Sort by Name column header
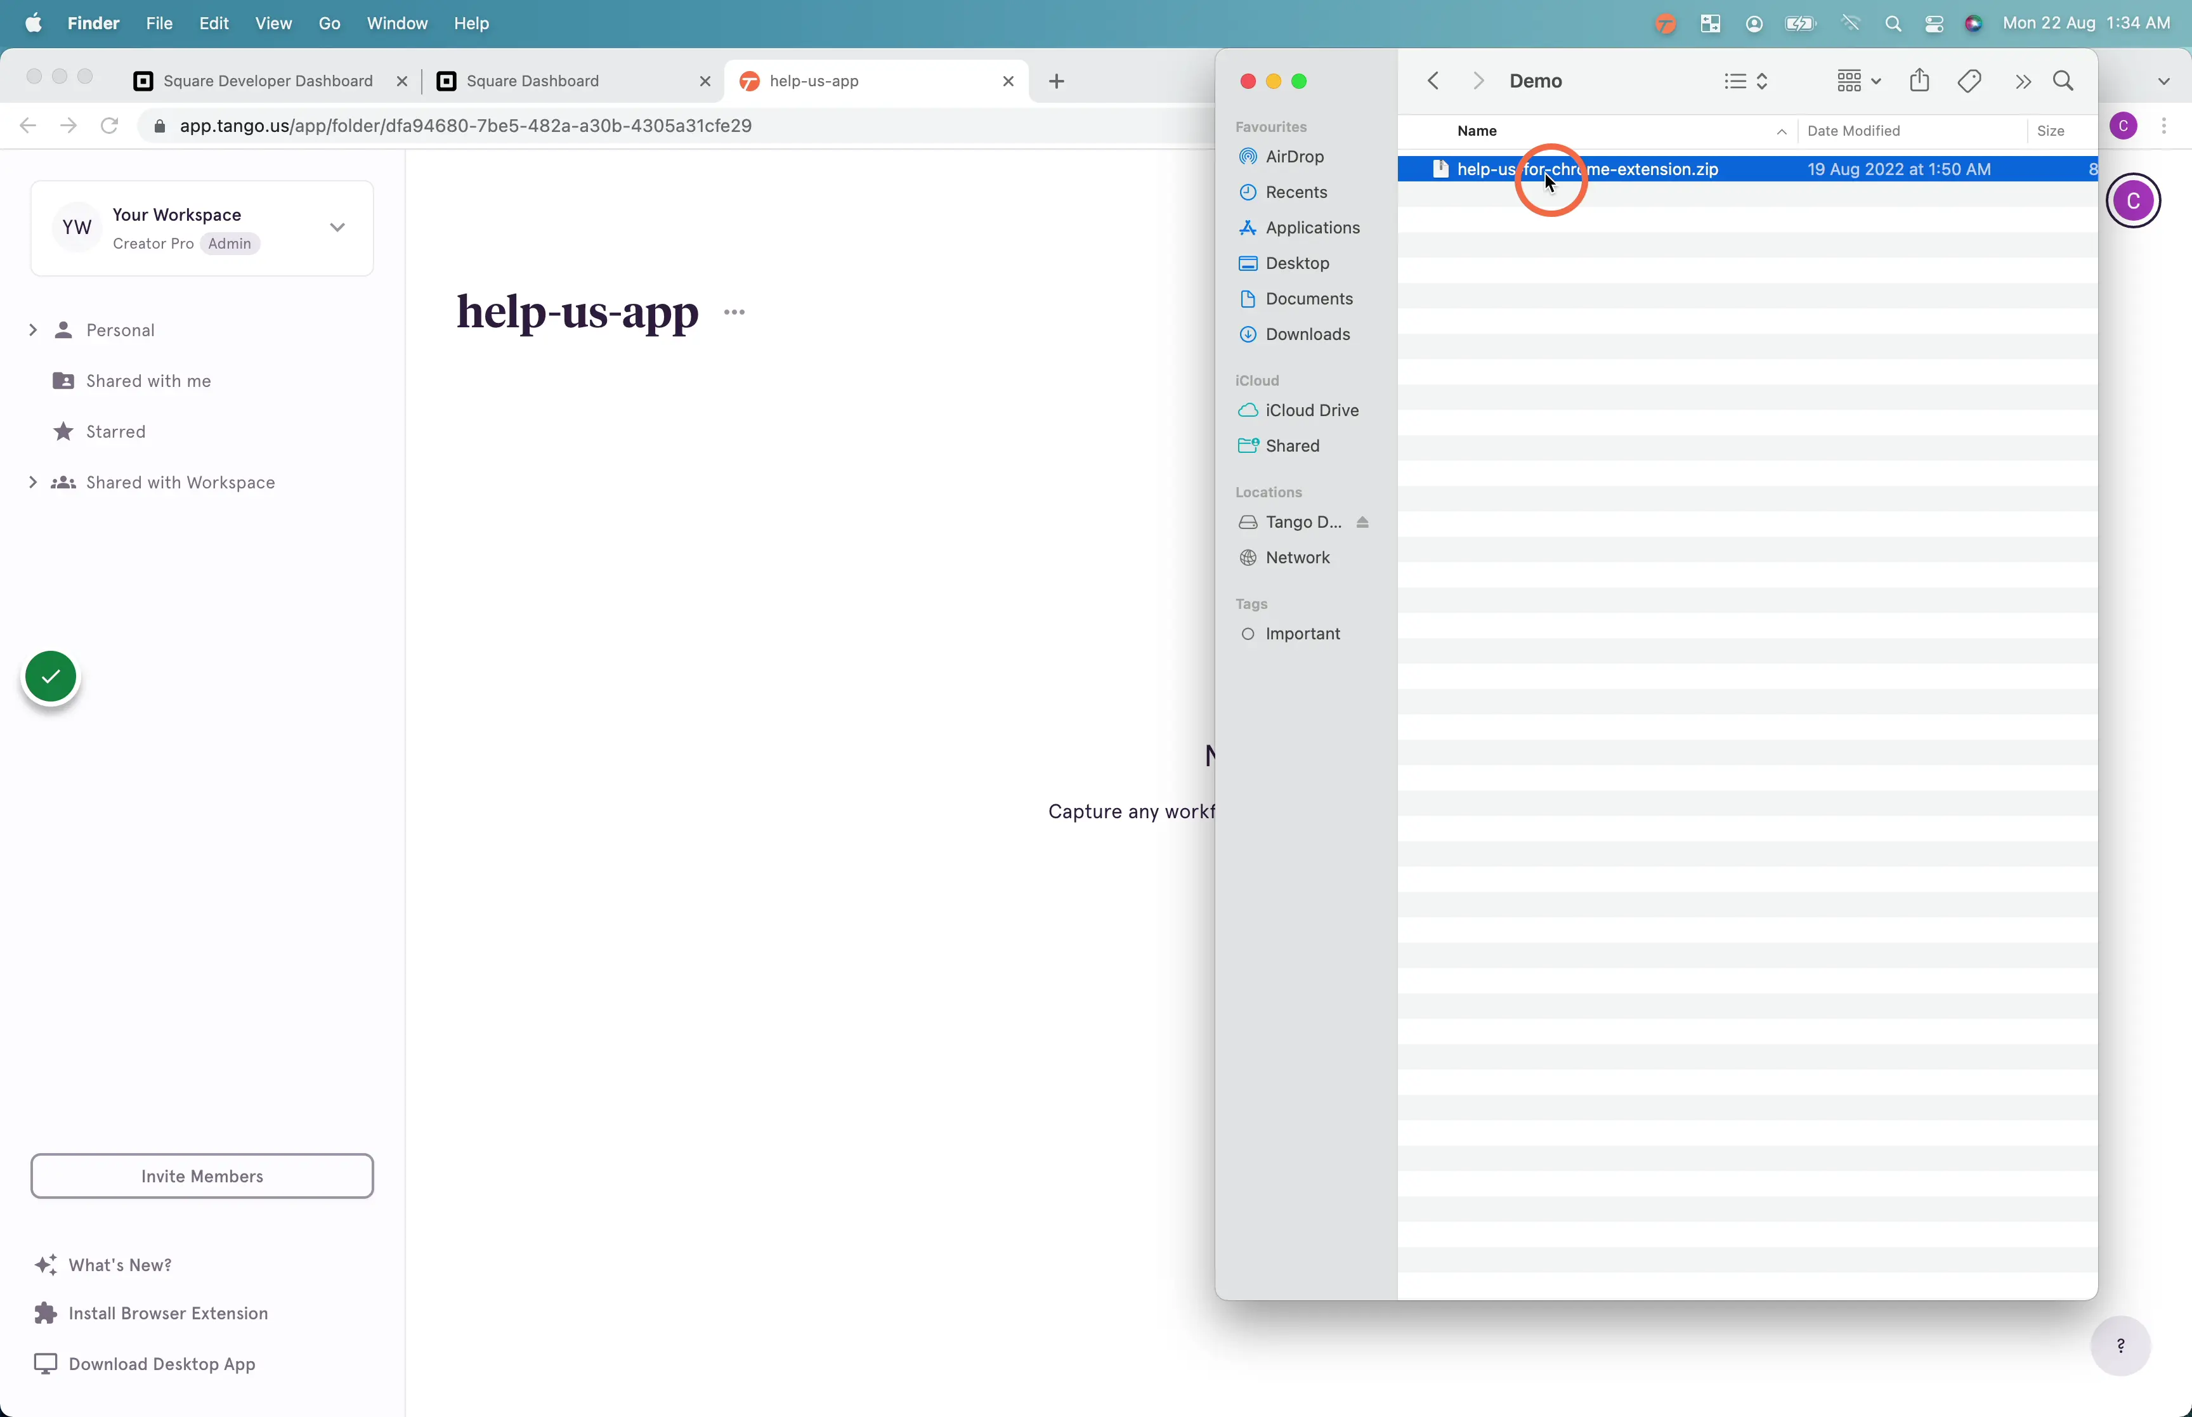 (1598, 131)
